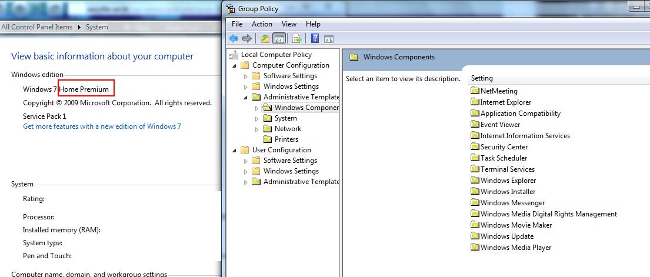Image resolution: width=650 pixels, height=277 pixels.
Task: Click the System breadcrumb in address bar
Action: (x=96, y=27)
